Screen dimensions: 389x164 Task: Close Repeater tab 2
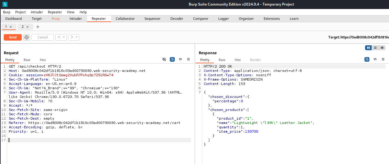click(27, 27)
